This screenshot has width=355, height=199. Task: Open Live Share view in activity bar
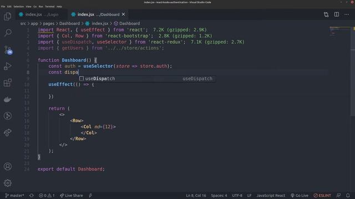(7, 133)
